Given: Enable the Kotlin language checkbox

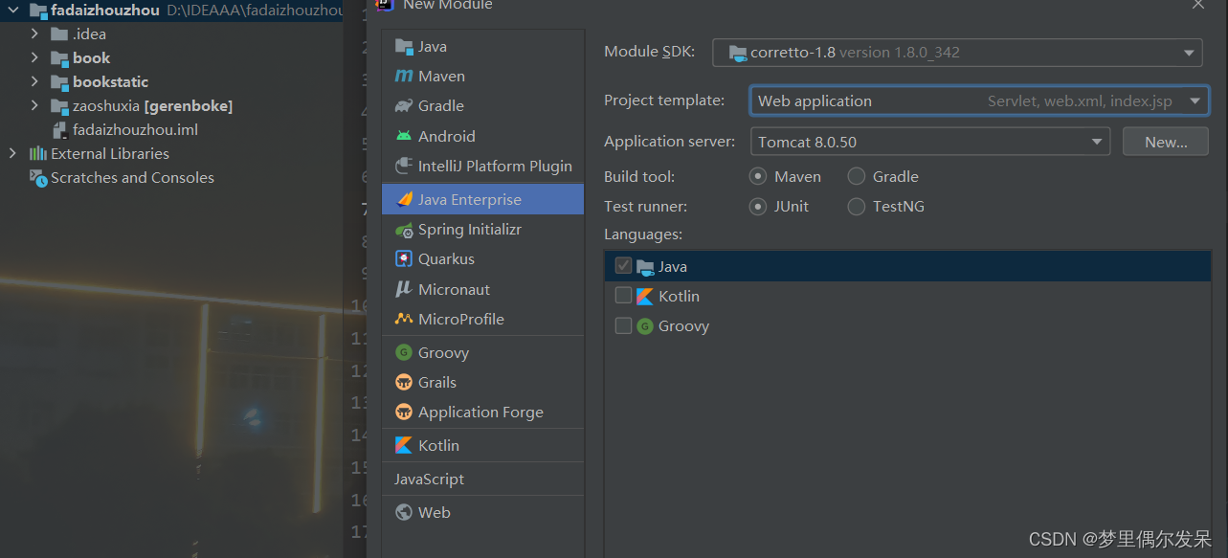Looking at the screenshot, I should (x=623, y=296).
